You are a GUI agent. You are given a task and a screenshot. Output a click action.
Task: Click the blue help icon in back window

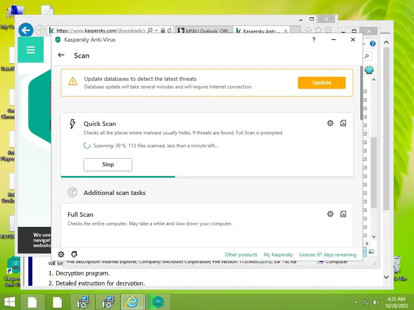[x=372, y=44]
